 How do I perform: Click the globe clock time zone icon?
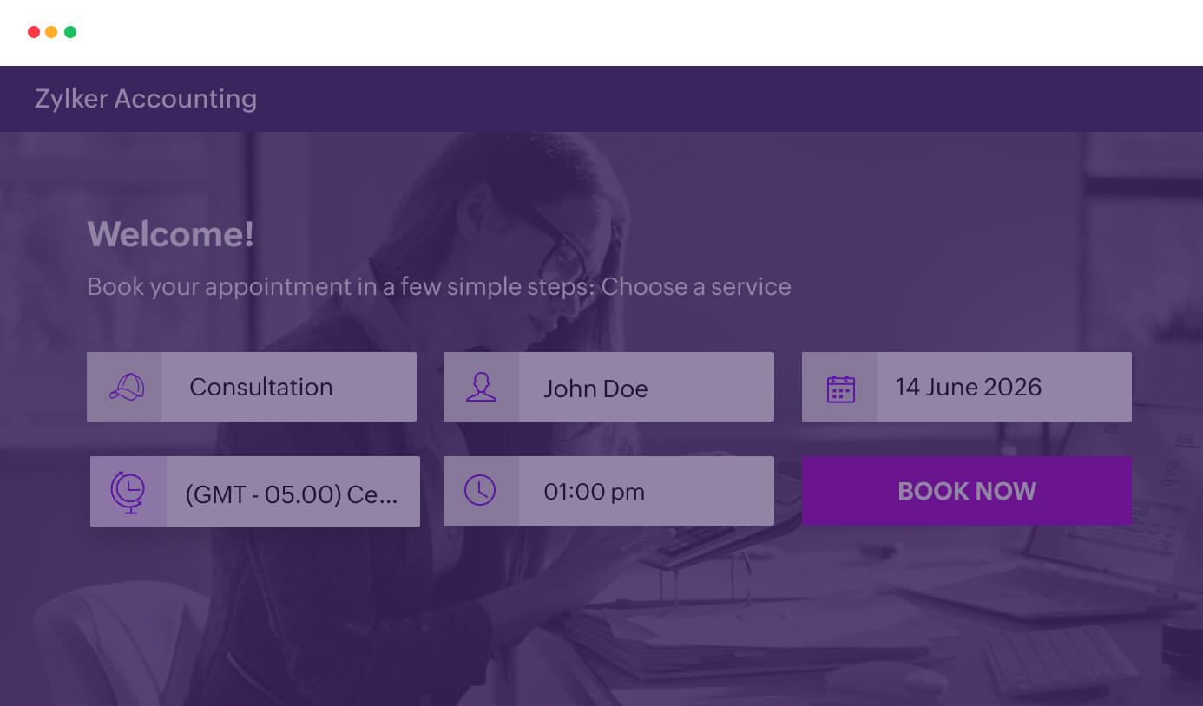(x=128, y=492)
